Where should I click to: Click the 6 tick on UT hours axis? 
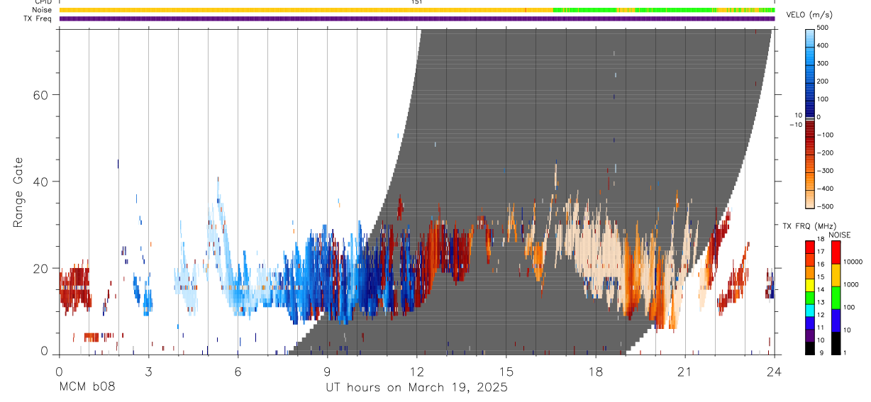(238, 372)
